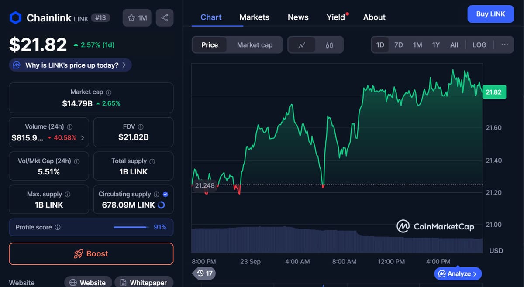Click Total supply info icon
This screenshot has width=524, height=287.
click(x=152, y=161)
